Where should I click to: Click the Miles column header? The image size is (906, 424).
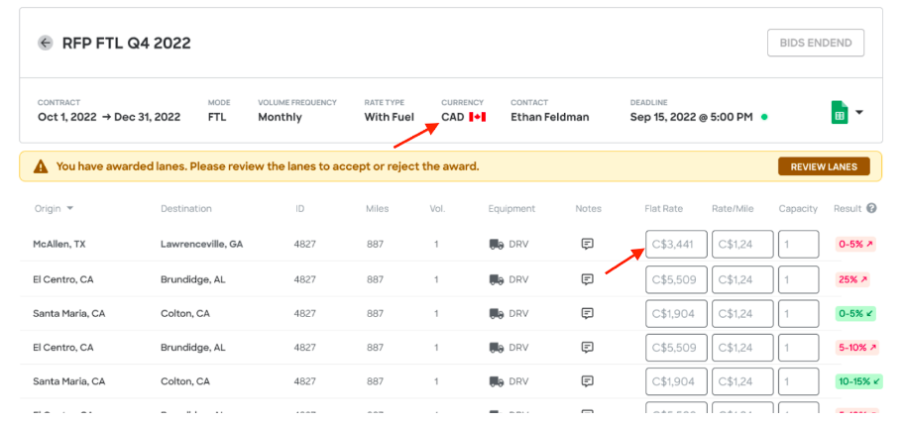(378, 209)
